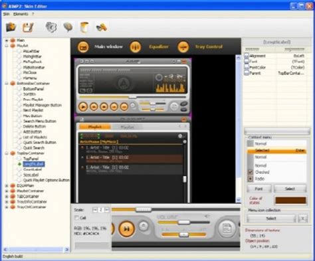Click the Scale stepper left arrow

[x=95, y=210]
